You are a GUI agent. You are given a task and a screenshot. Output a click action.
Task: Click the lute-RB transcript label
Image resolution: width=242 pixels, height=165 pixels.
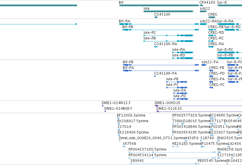tap(150, 38)
